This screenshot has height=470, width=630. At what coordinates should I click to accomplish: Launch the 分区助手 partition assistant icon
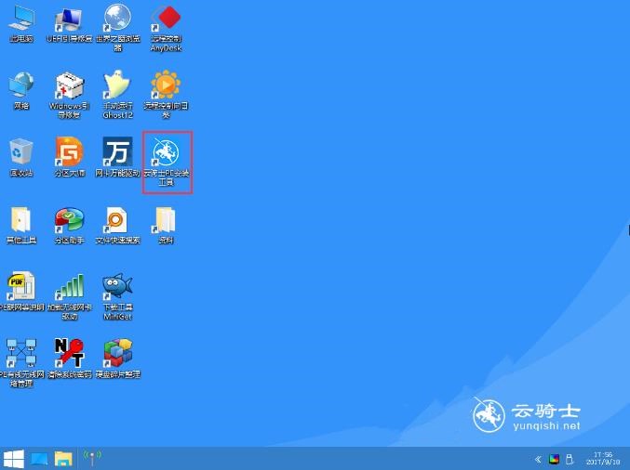70,226
